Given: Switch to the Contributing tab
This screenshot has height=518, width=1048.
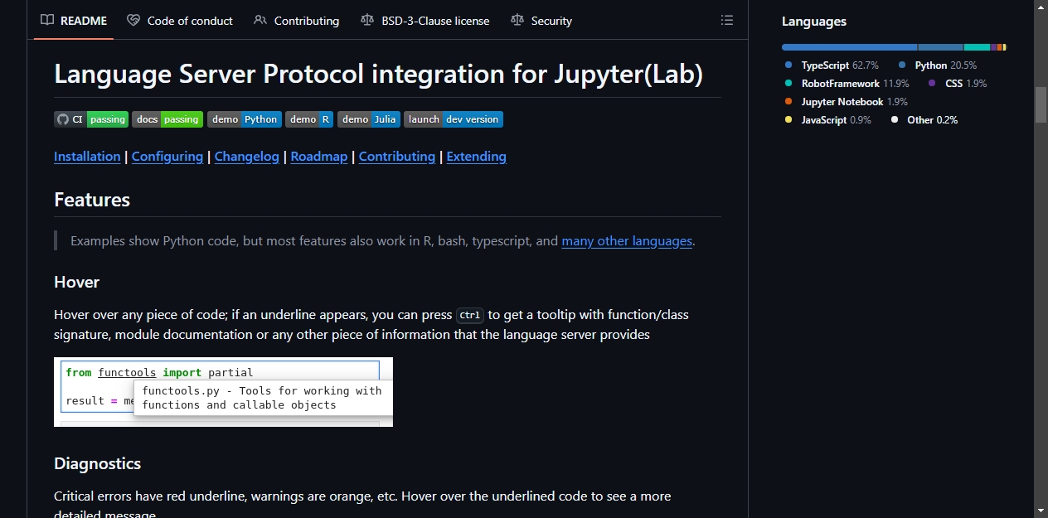Looking at the screenshot, I should (x=297, y=21).
